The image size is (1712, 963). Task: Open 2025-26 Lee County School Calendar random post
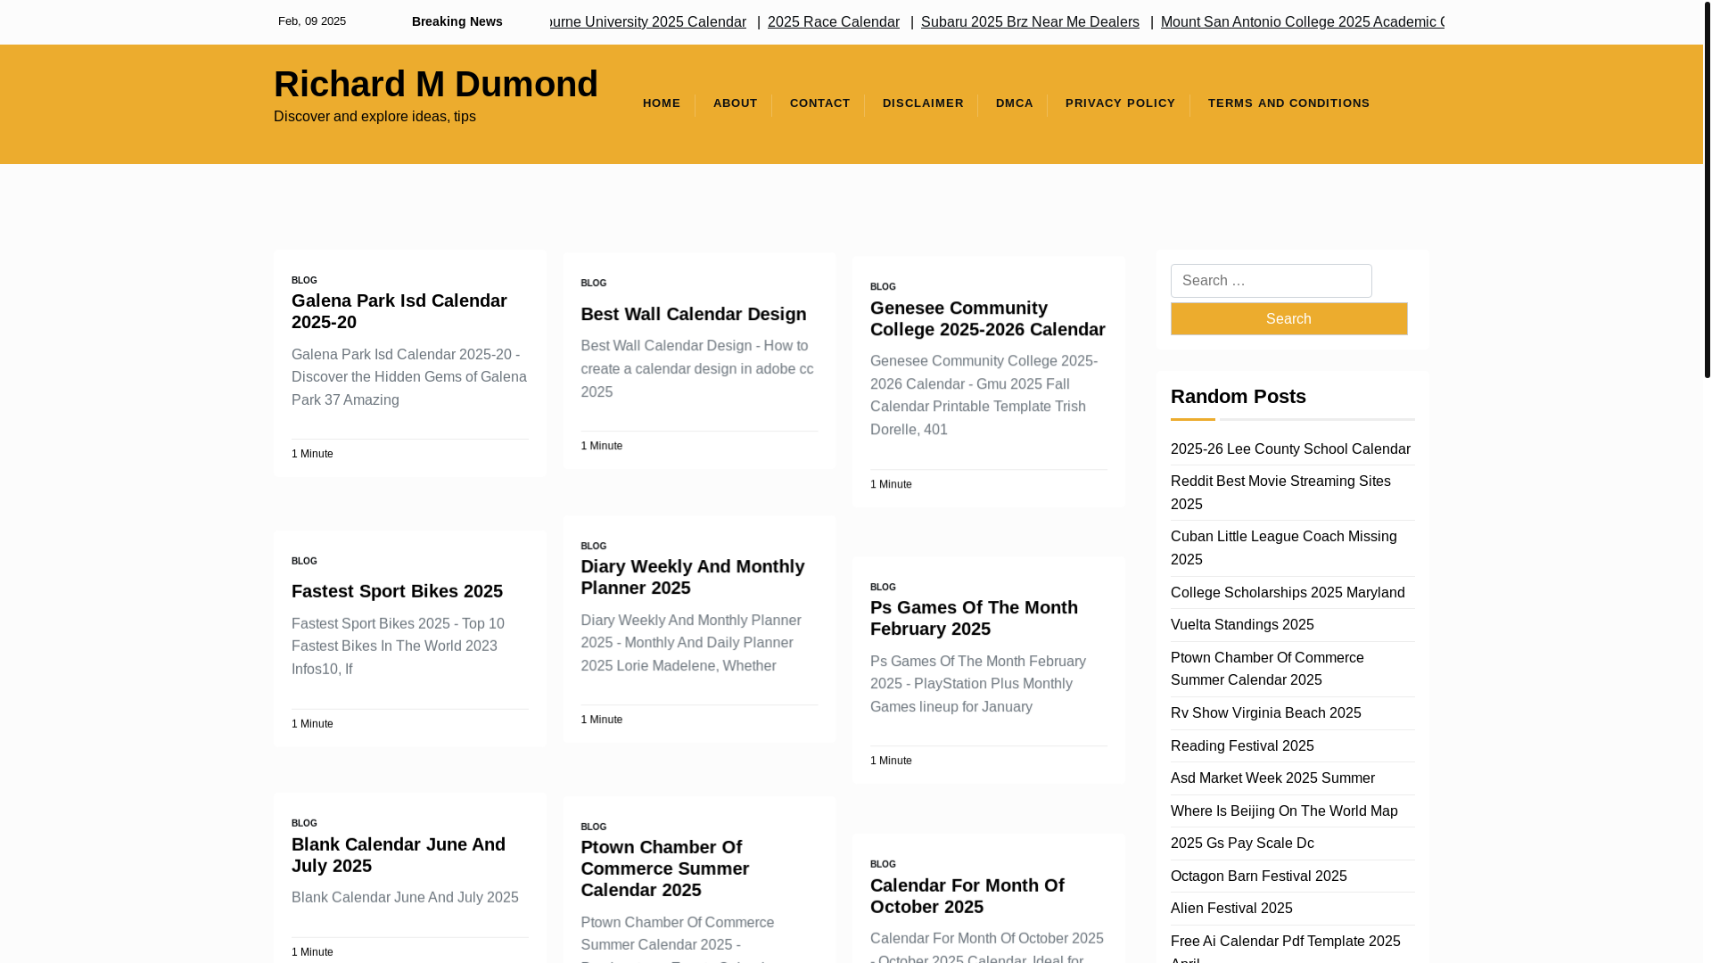1290,449
